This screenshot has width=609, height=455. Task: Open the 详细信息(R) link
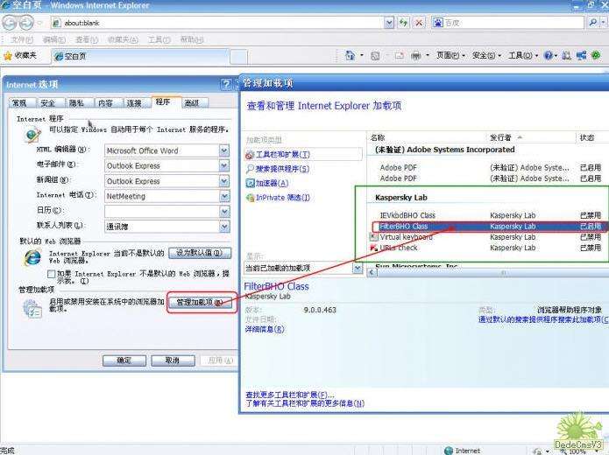[265, 329]
